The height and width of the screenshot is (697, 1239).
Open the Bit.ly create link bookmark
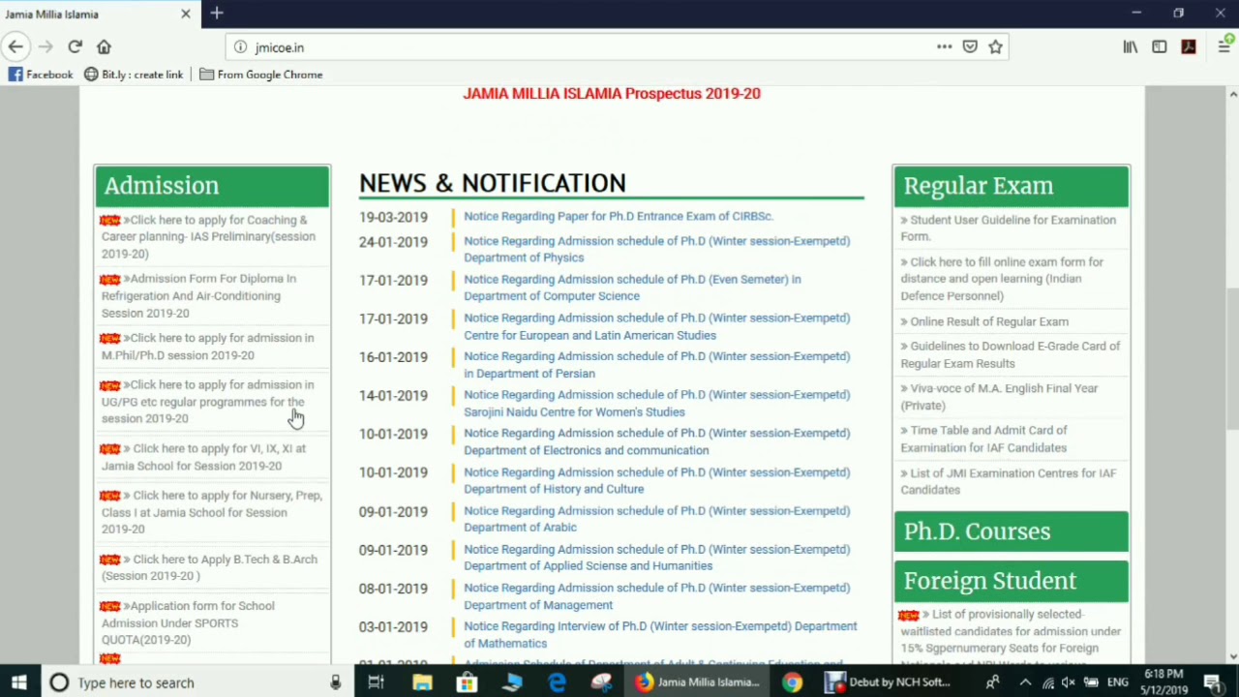pos(134,75)
